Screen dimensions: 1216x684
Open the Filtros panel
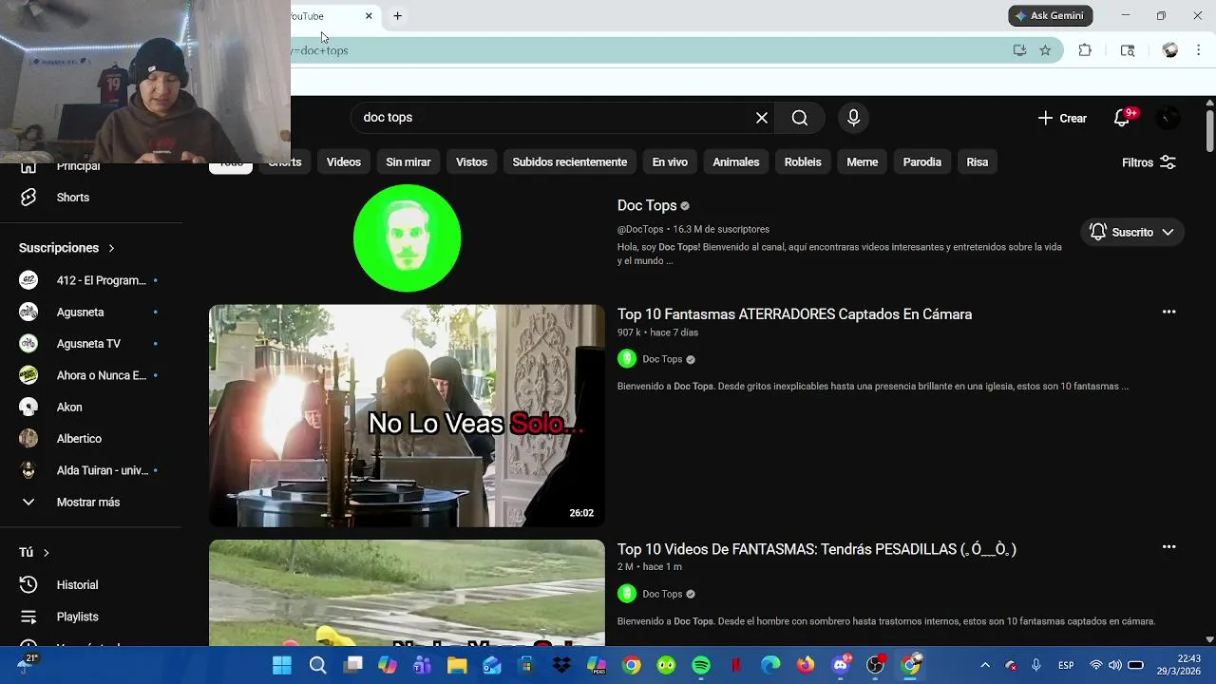click(x=1149, y=162)
